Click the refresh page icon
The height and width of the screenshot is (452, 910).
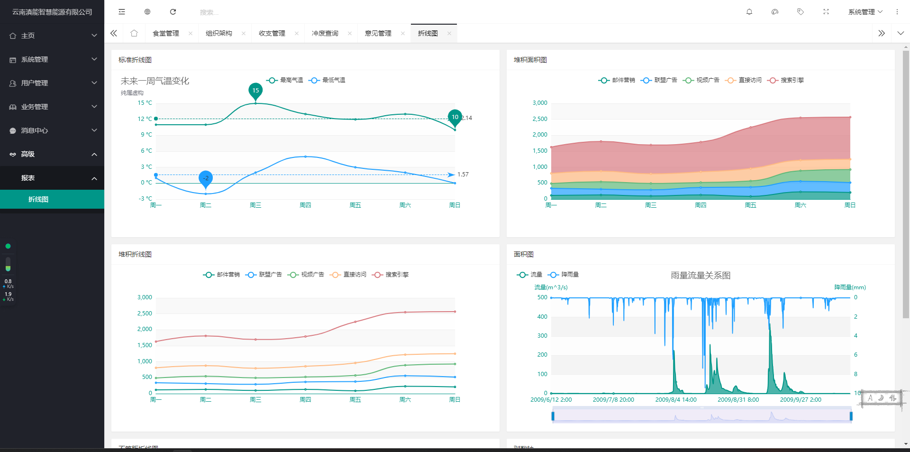(x=173, y=12)
